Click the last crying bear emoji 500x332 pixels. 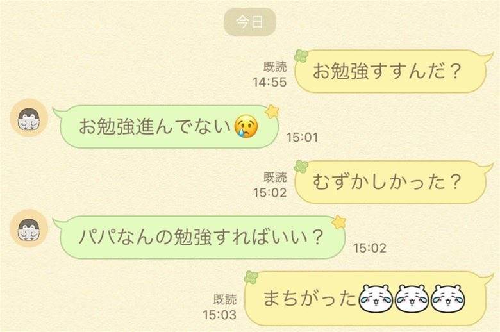(x=447, y=299)
